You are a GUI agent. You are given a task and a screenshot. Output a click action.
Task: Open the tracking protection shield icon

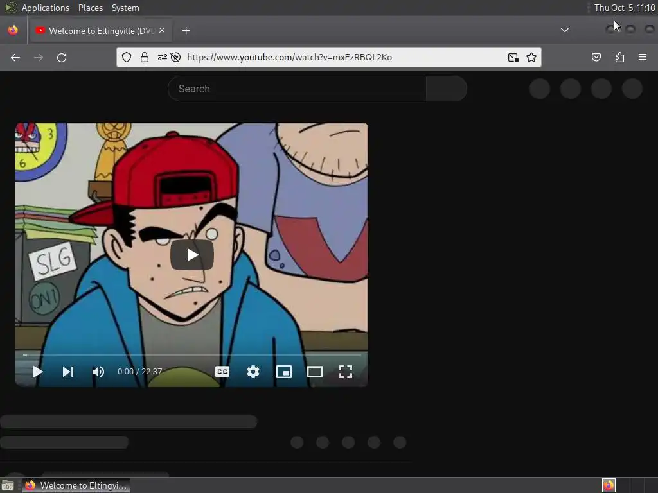(x=127, y=57)
